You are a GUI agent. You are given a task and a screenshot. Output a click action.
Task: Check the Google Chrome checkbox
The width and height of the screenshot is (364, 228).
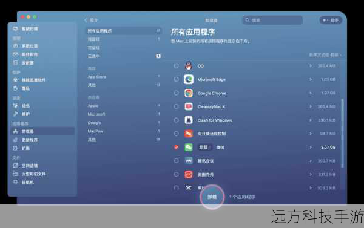point(176,93)
